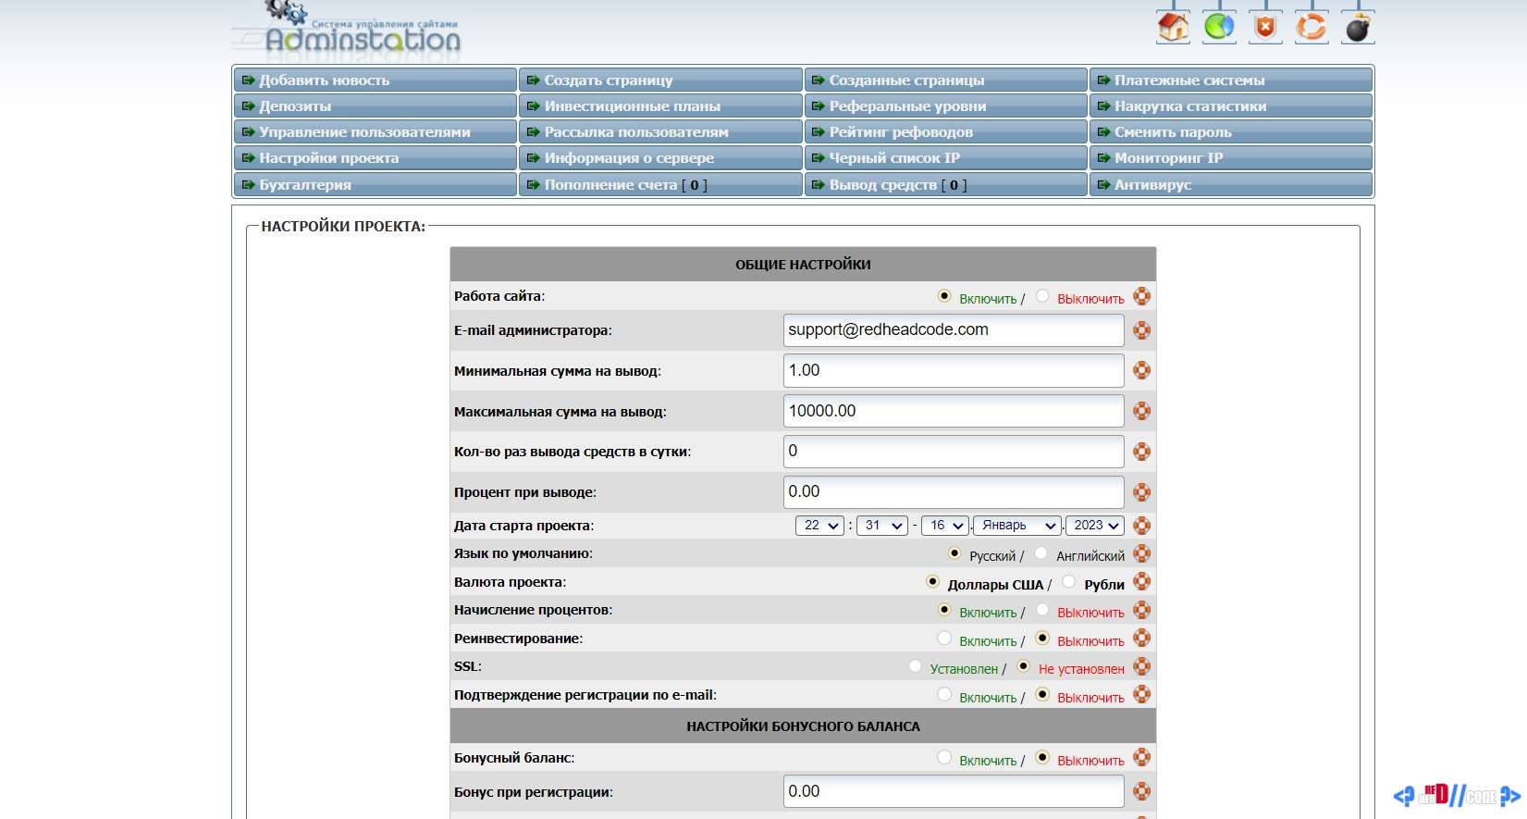
Task: Click the RedHeadCode logo badge
Action: coord(1458,795)
